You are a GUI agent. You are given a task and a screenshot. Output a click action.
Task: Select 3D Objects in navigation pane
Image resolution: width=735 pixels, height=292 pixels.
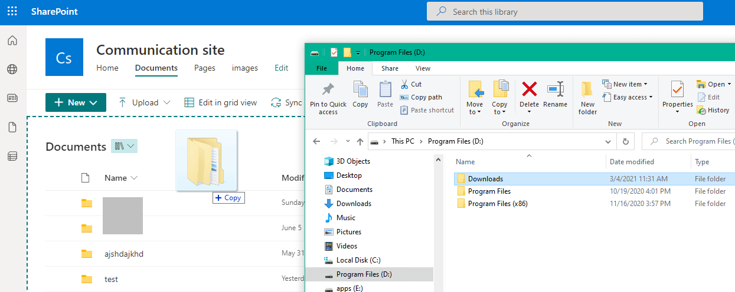tap(353, 161)
